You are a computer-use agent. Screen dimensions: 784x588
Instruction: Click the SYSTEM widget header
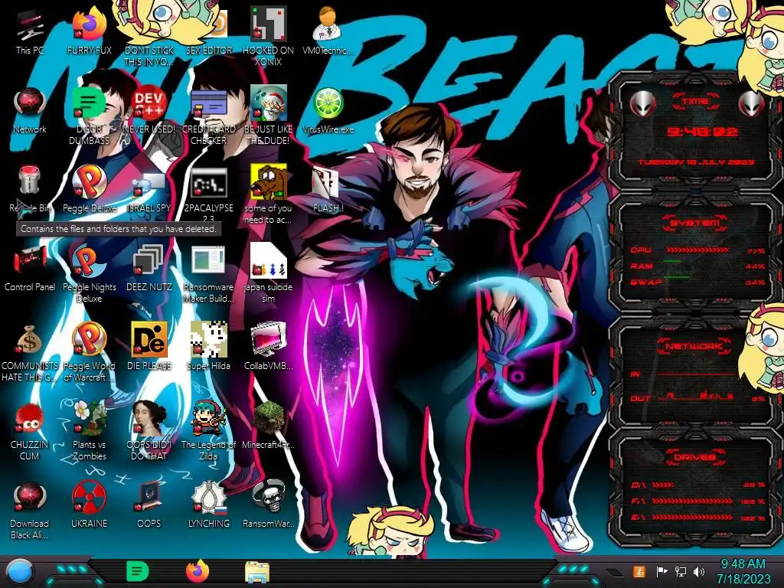[694, 223]
